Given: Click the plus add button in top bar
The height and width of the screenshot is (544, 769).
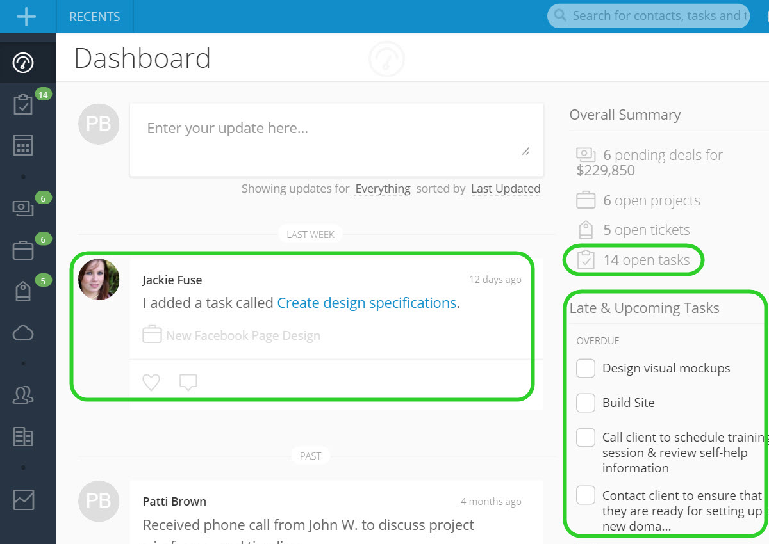Looking at the screenshot, I should (26, 17).
